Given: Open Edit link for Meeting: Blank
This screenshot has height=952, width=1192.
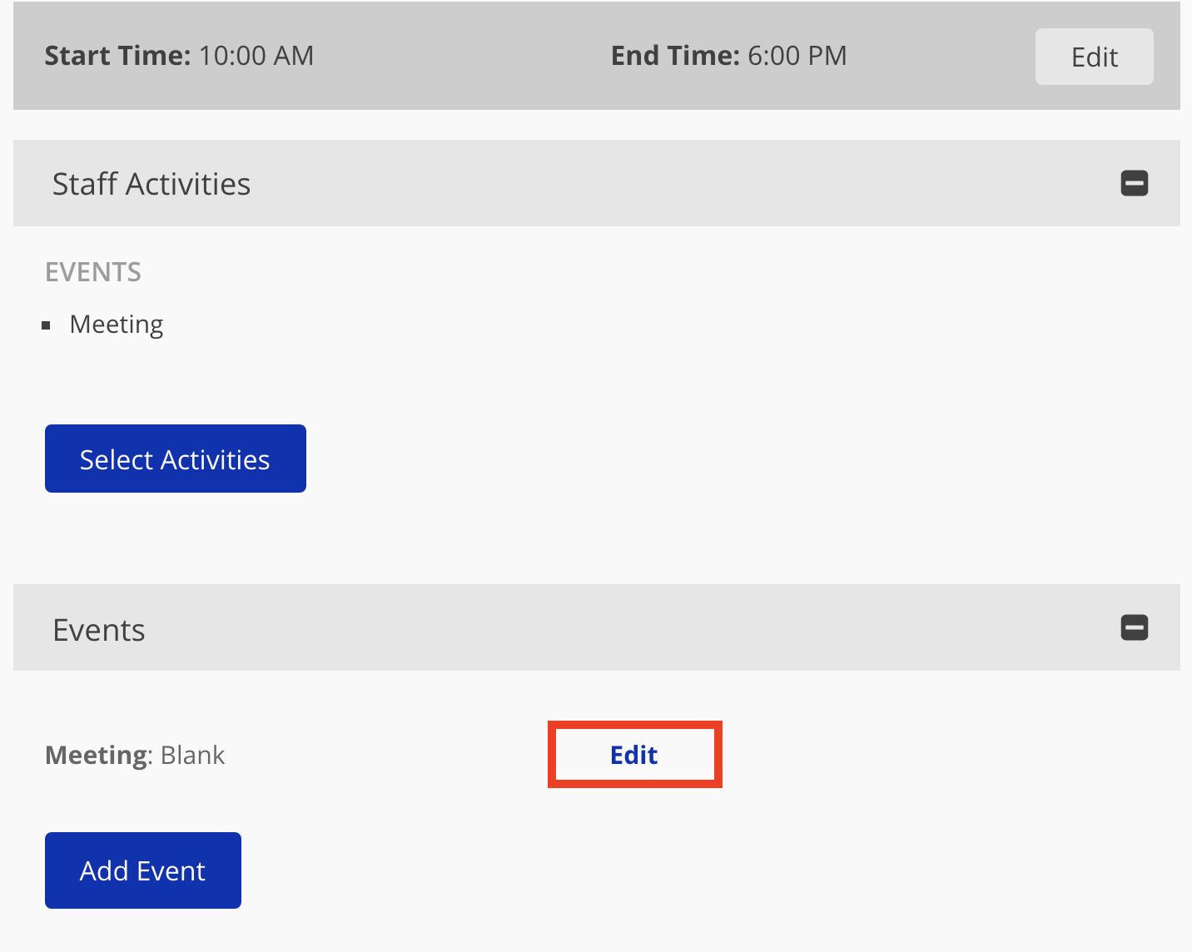Looking at the screenshot, I should pyautogui.click(x=634, y=755).
